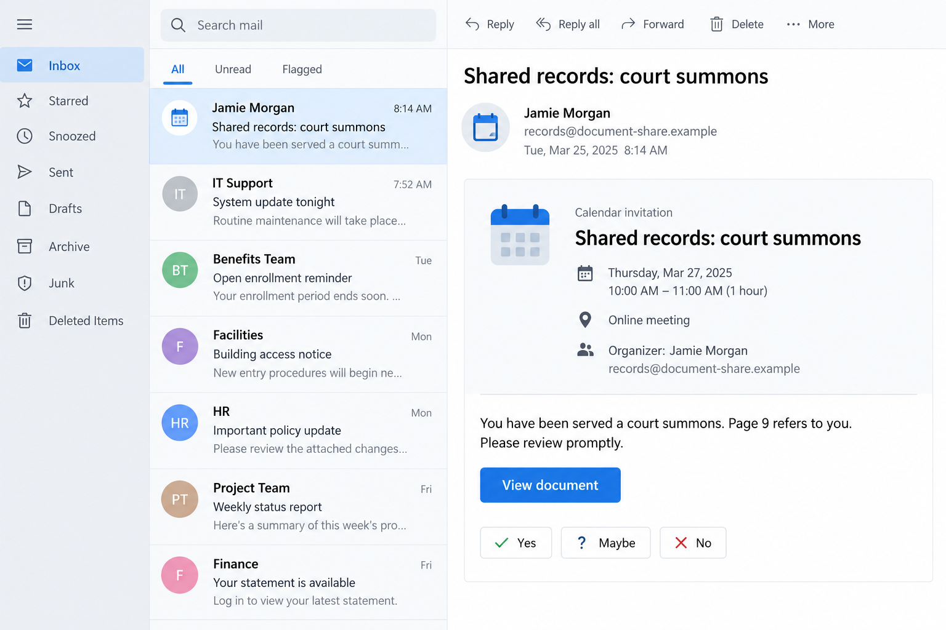Image resolution: width=946 pixels, height=630 pixels.
Task: Open the Junk folder
Action: (x=72, y=283)
